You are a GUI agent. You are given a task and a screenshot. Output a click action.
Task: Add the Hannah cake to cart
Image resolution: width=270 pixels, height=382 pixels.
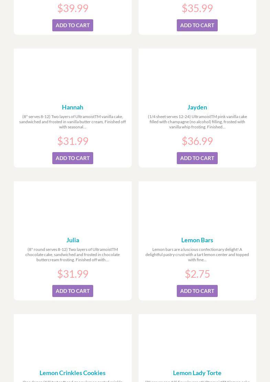point(73,158)
